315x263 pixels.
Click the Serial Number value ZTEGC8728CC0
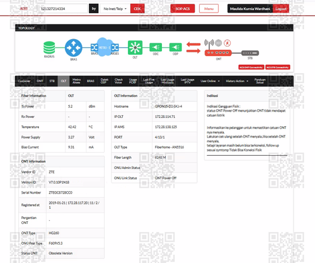60,192
